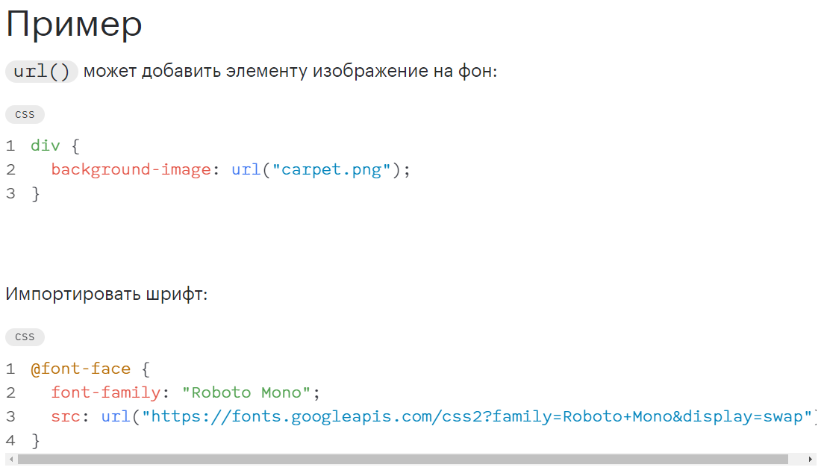This screenshot has width=824, height=476.
Task: Click the first CSS language badge
Action: (x=25, y=115)
